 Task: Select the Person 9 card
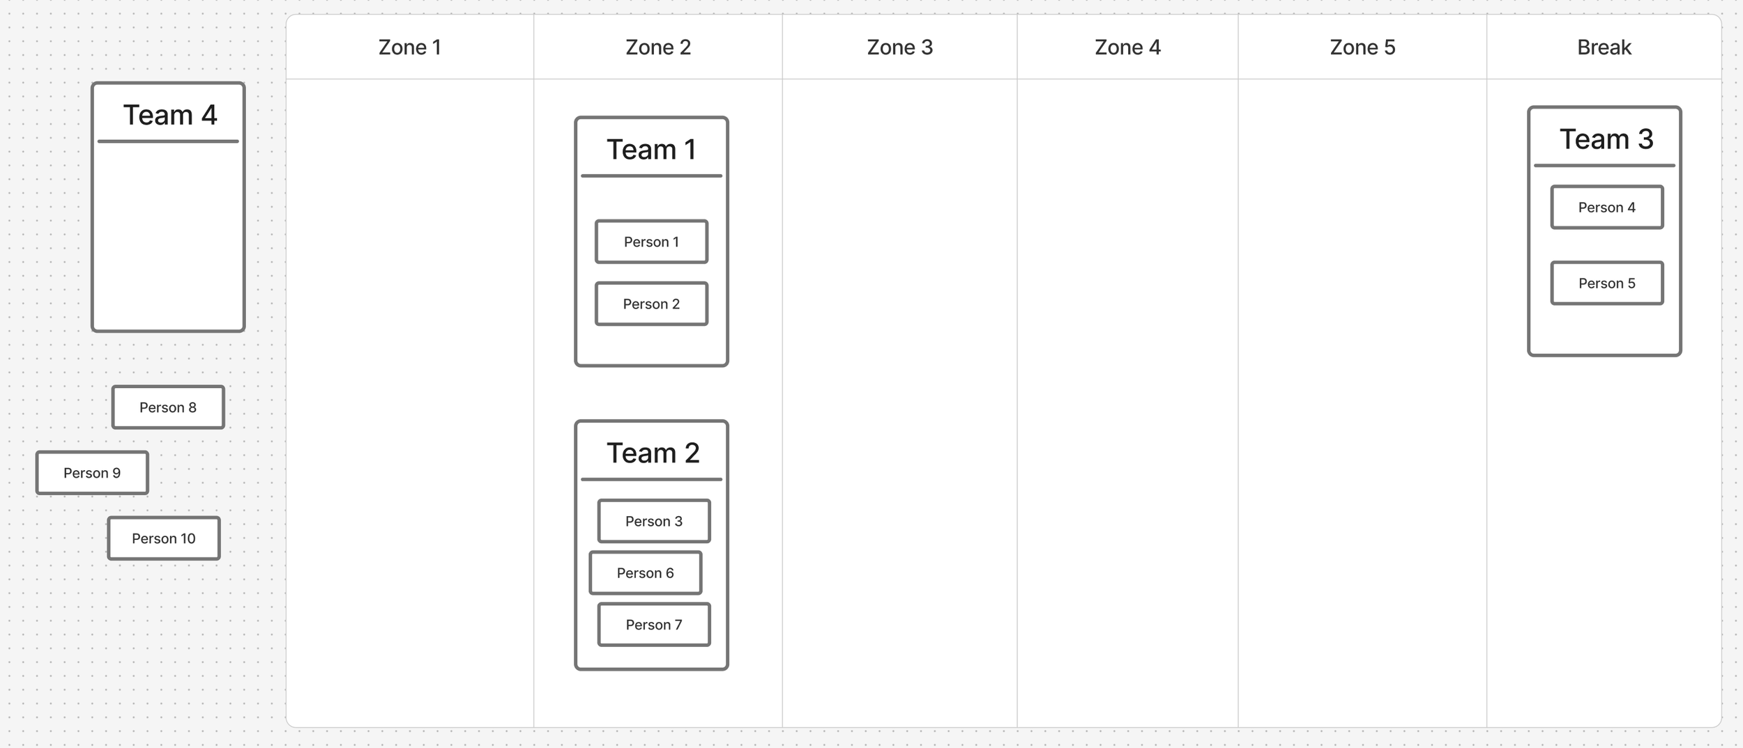[x=92, y=473]
